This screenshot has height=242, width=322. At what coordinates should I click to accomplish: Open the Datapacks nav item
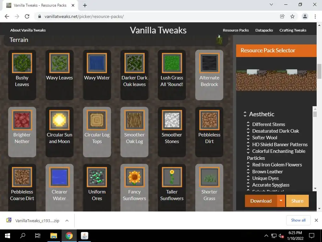tap(264, 30)
